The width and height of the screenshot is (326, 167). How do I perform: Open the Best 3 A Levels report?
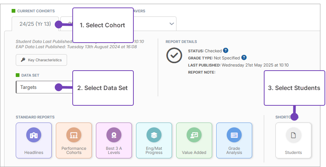114,140
